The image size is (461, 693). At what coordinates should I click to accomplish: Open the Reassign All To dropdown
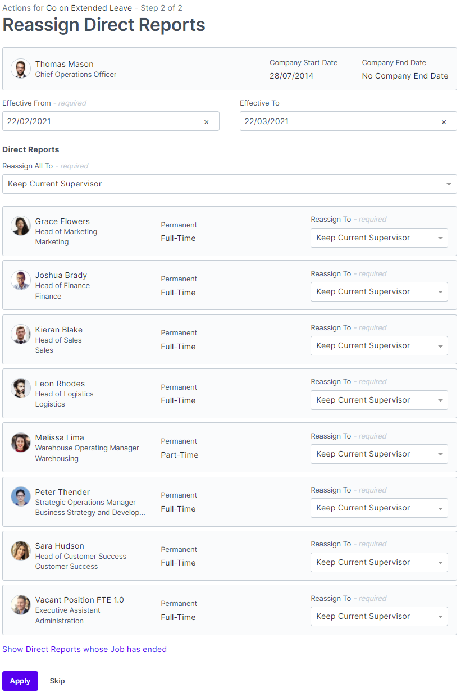(x=229, y=184)
